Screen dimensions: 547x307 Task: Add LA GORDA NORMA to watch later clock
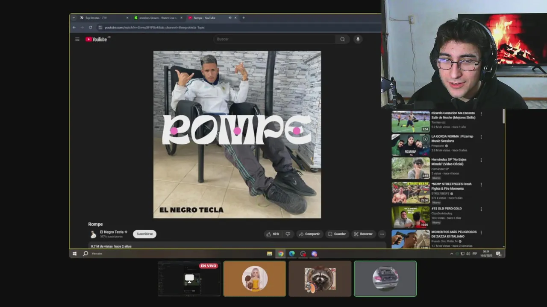(x=425, y=139)
